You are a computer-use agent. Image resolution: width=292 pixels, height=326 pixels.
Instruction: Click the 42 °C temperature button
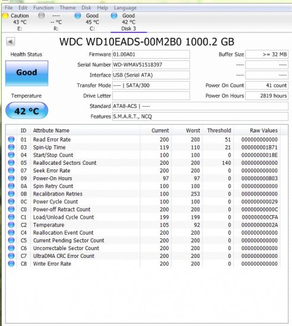27,111
